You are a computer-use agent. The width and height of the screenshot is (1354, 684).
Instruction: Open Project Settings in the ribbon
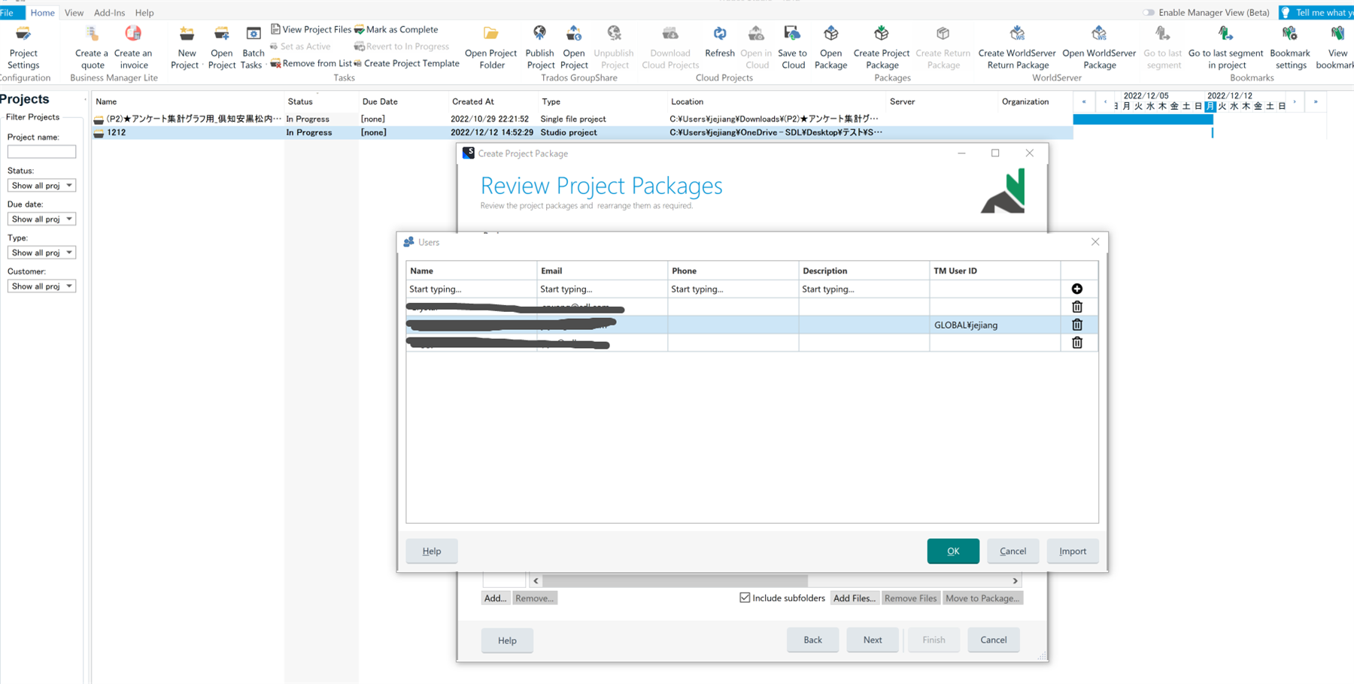[x=23, y=48]
